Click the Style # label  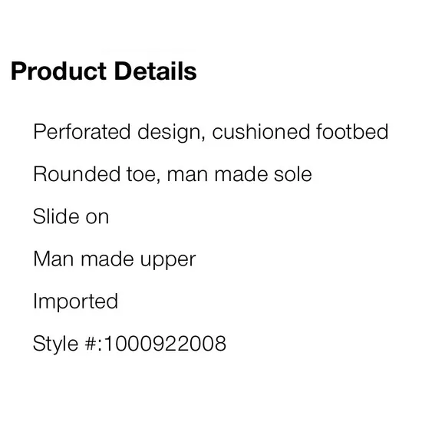coord(68,344)
